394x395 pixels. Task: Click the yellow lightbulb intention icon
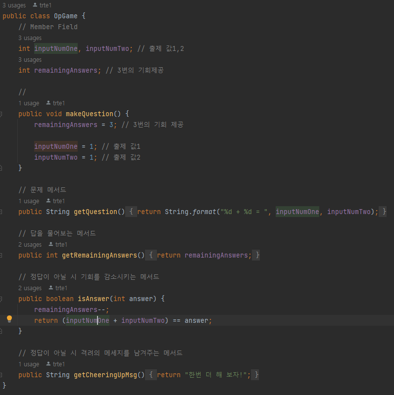point(9,319)
